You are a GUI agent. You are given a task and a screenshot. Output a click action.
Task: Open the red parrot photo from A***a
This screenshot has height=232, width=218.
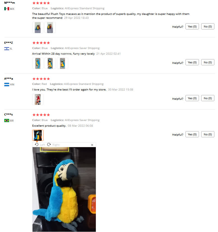(x=38, y=99)
